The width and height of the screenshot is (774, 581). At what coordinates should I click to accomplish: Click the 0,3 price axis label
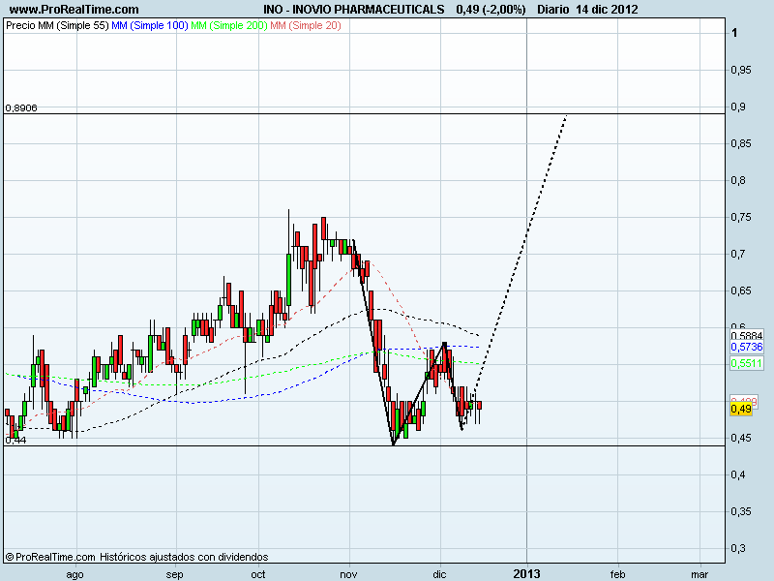pyautogui.click(x=738, y=548)
